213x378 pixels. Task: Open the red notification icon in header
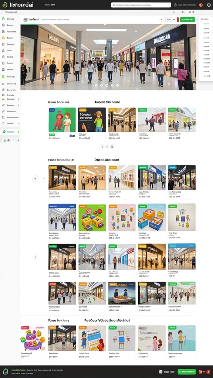coord(201,5)
